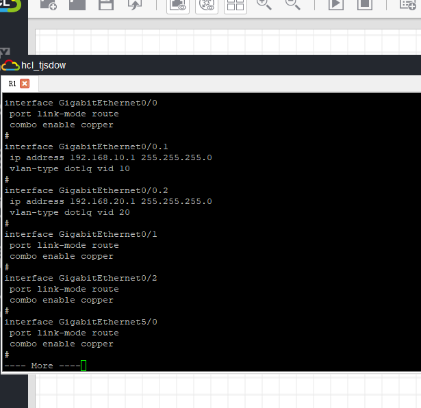Click the line "vlan-type dot1q vid 20"
421x408 pixels.
[70, 212]
